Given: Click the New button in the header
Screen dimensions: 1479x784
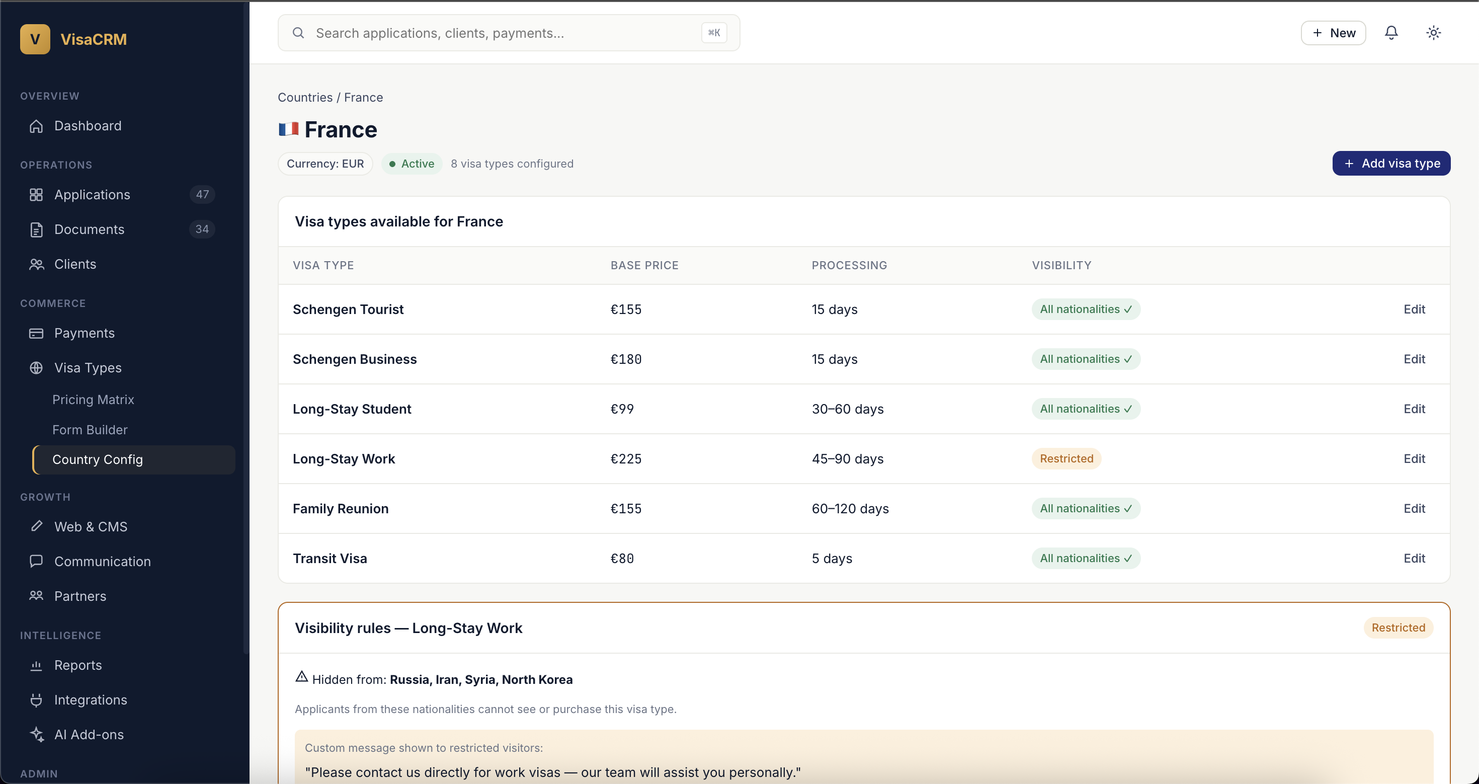Looking at the screenshot, I should click(1333, 33).
